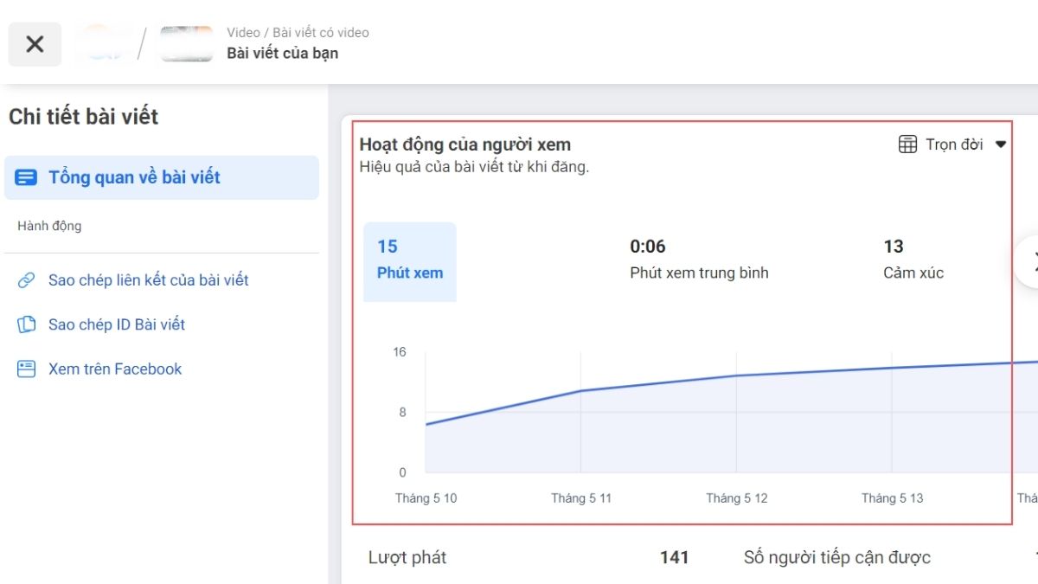Select the '15 Phút xem' metric card
This screenshot has width=1038, height=584.
tap(409, 260)
